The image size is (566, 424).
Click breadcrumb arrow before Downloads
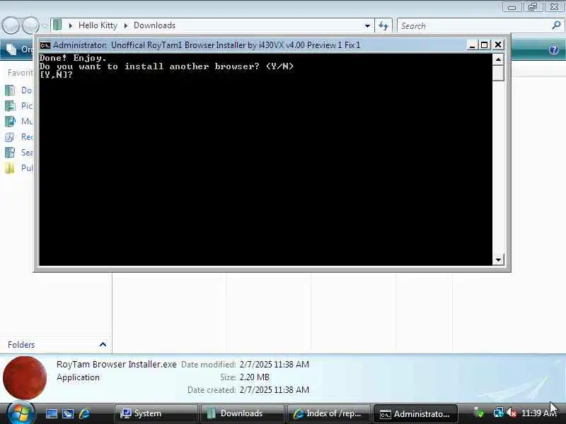(x=126, y=25)
